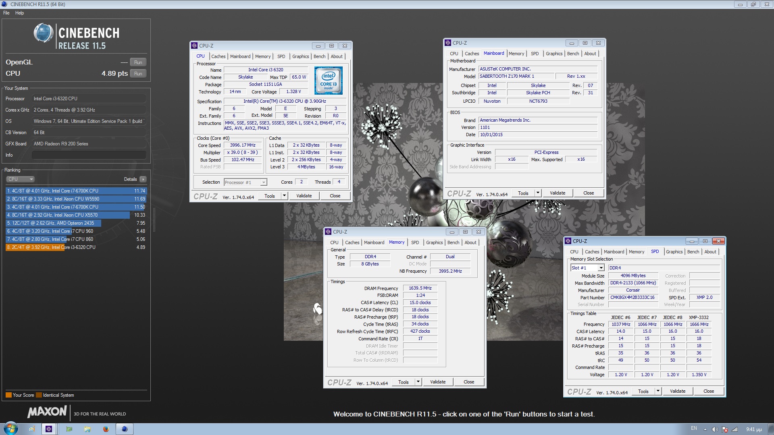Viewport: 774px width, 435px height.
Task: Show hidden tray icons
Action: 705,429
